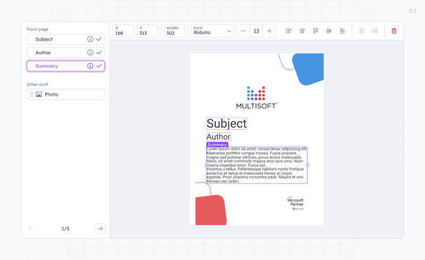Screen dimensions: 425x260
Task: Click the purple Summary tag on canvas
Action: pos(217,145)
